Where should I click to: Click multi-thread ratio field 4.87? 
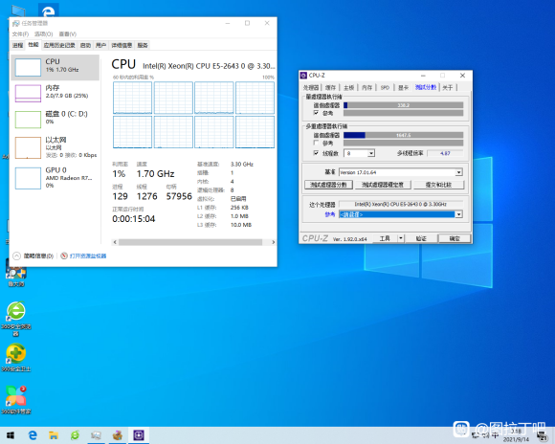(445, 153)
